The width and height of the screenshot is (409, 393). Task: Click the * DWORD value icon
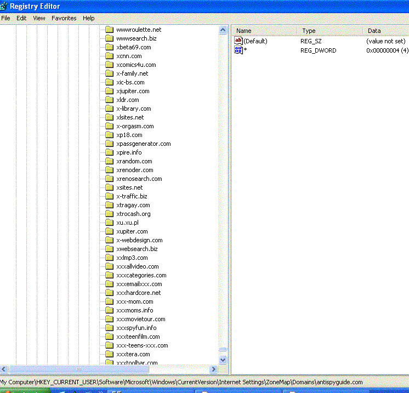(238, 50)
